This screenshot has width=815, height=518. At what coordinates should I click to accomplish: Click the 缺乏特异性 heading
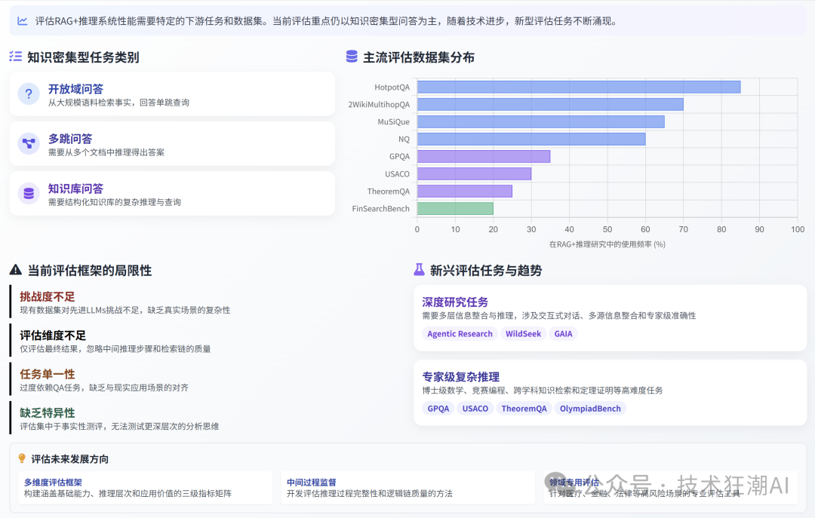coord(48,413)
